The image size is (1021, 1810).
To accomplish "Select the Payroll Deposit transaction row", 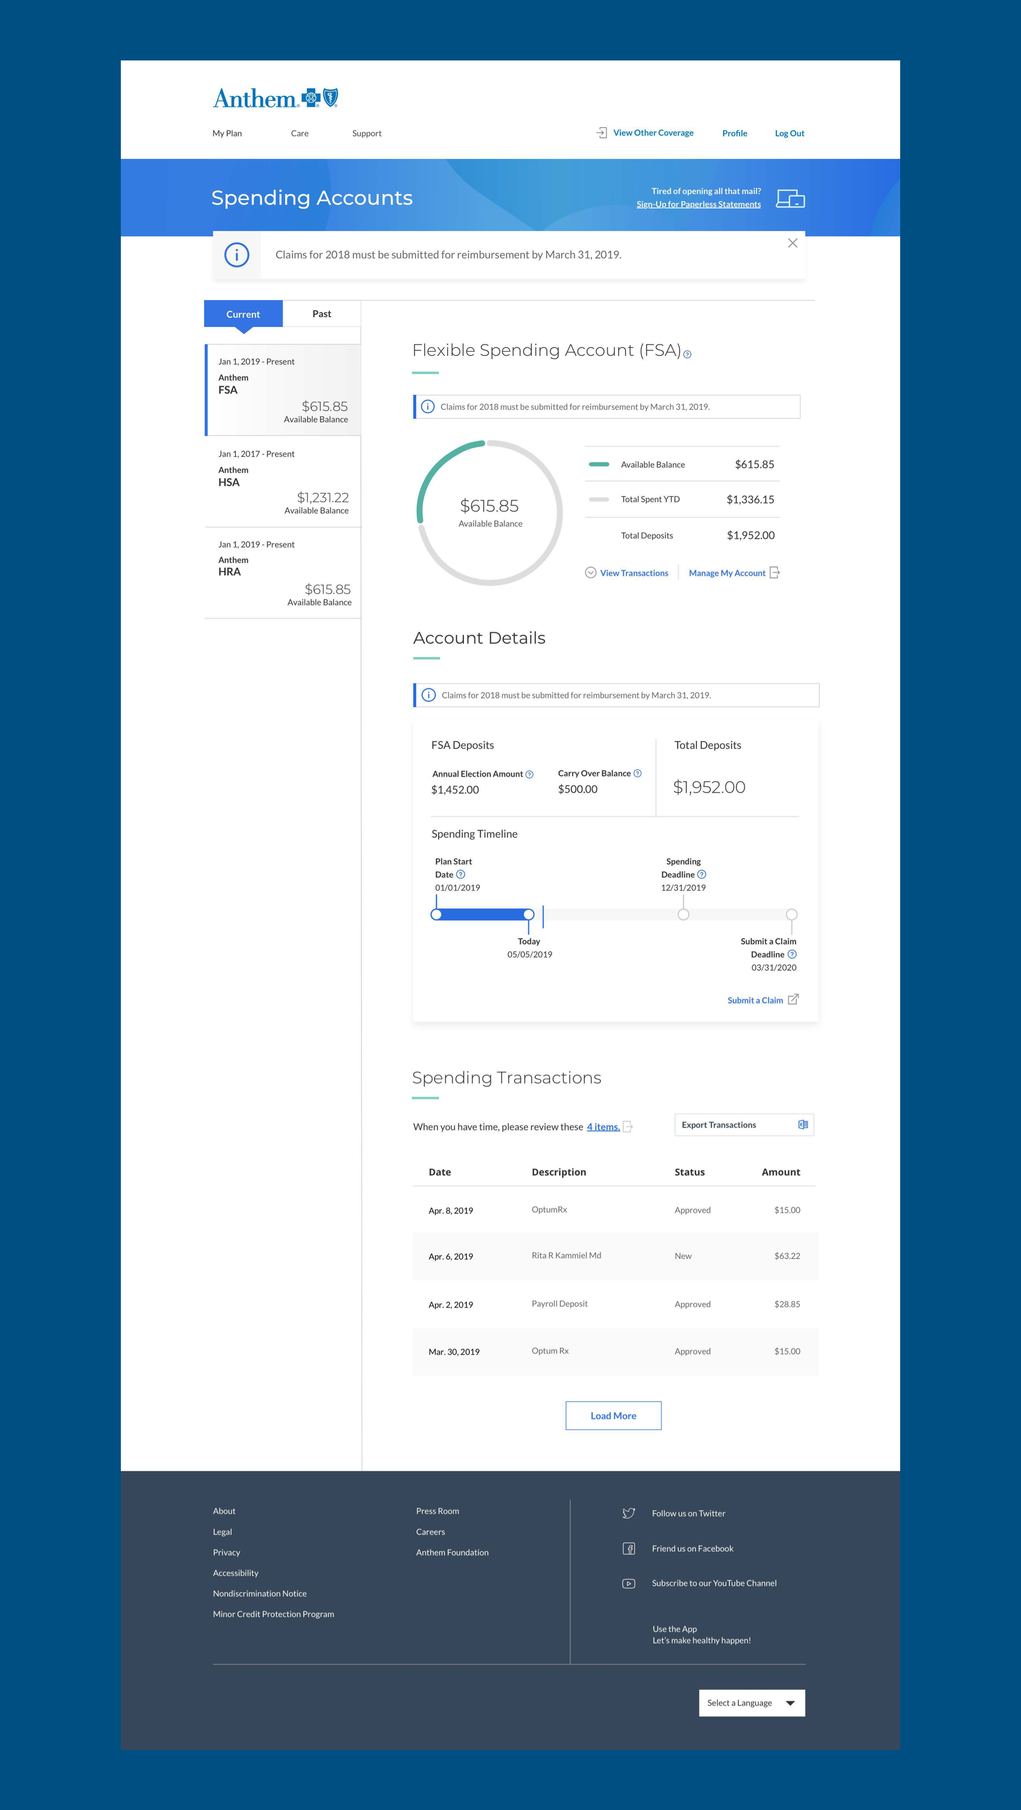I will pyautogui.click(x=615, y=1304).
